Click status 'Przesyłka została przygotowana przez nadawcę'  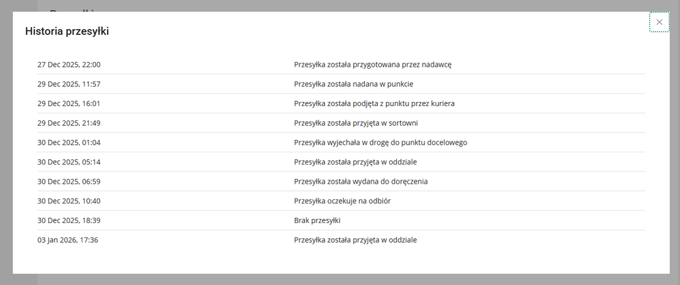pyautogui.click(x=373, y=65)
